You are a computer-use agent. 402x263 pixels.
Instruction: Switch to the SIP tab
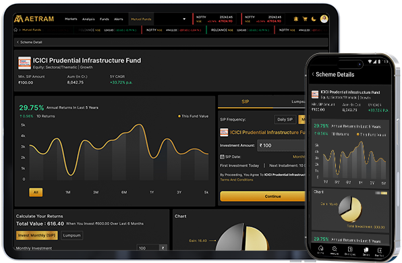246,102
